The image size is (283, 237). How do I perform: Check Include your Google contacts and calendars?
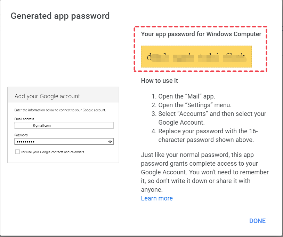coord(17,152)
